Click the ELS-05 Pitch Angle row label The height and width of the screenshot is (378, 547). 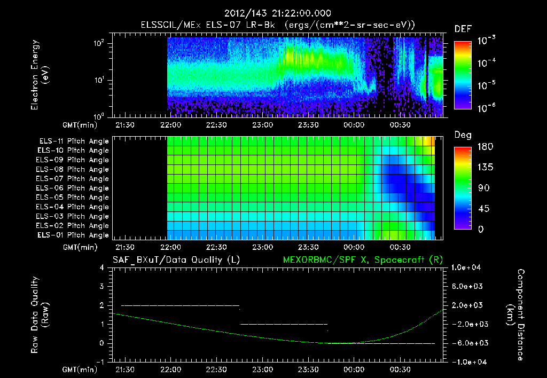coord(73,198)
